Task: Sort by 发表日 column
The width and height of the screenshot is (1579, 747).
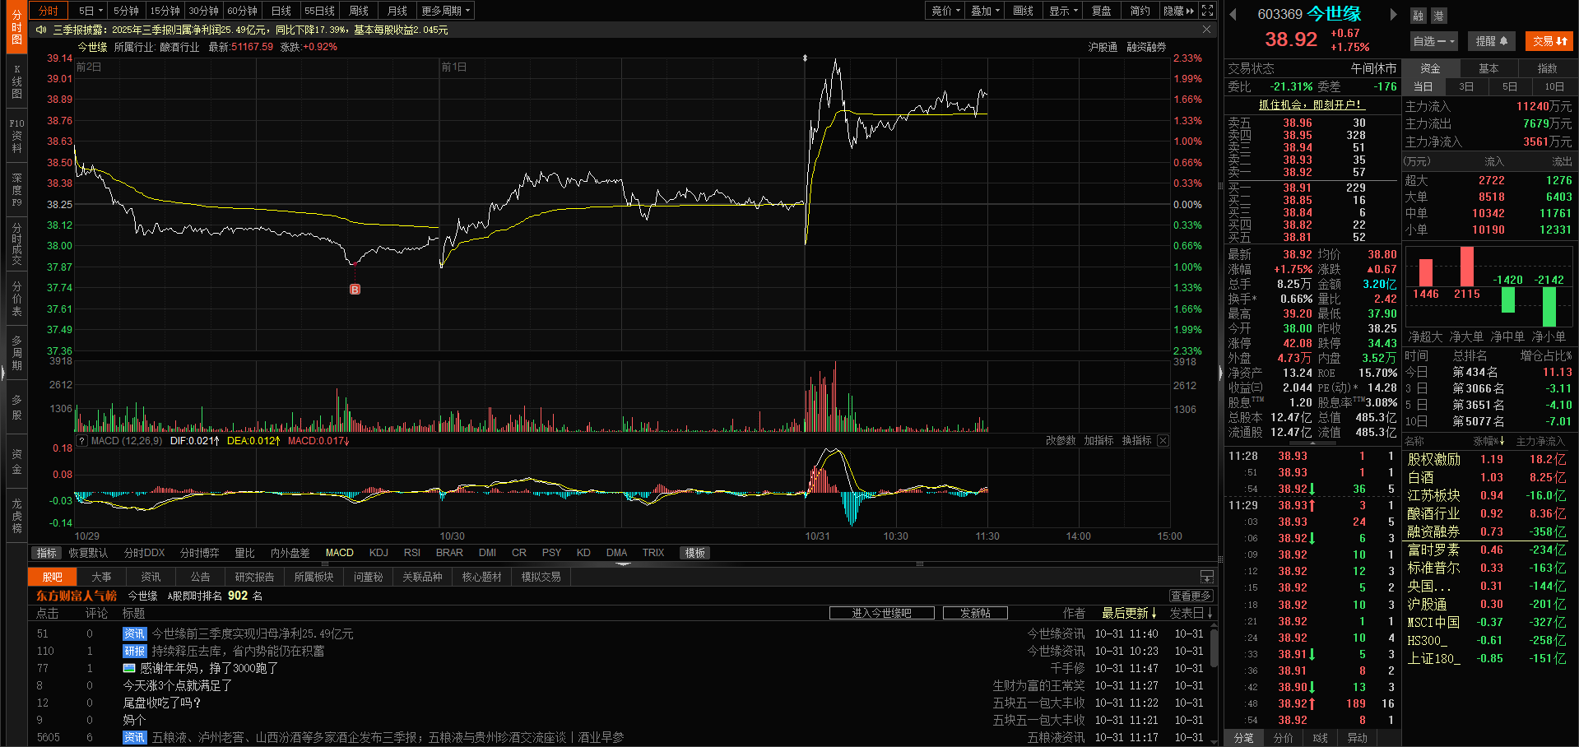Action: click(x=1191, y=613)
